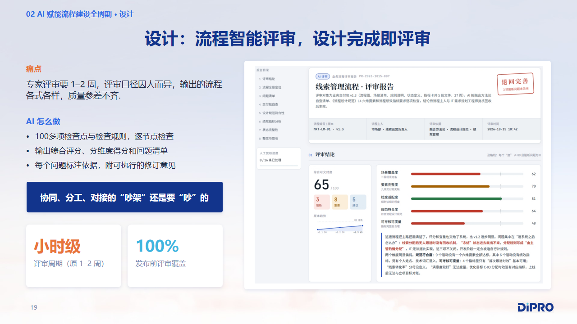Click the 规范符合度 progress bar
Image resolution: width=577 pixels, height=324 pixels.
467,211
